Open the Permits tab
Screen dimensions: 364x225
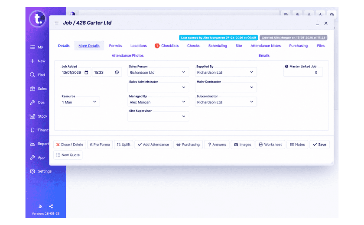coord(115,46)
